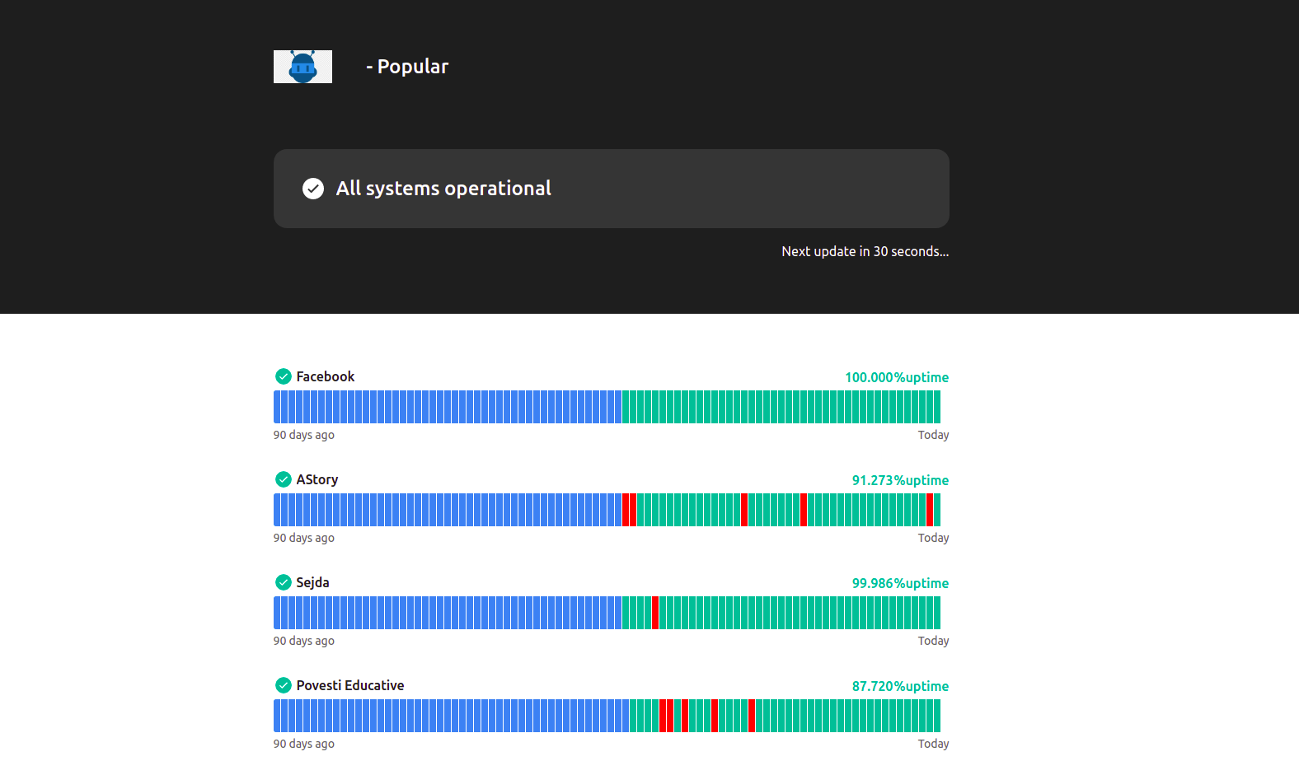
Task: Select the red downtime bar in Sejda's timeline
Action: (655, 613)
